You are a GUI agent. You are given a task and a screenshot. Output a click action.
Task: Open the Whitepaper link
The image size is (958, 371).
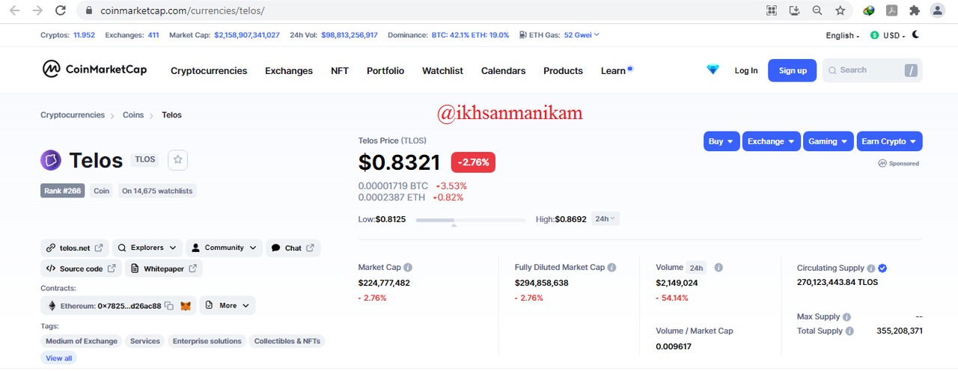[163, 269]
